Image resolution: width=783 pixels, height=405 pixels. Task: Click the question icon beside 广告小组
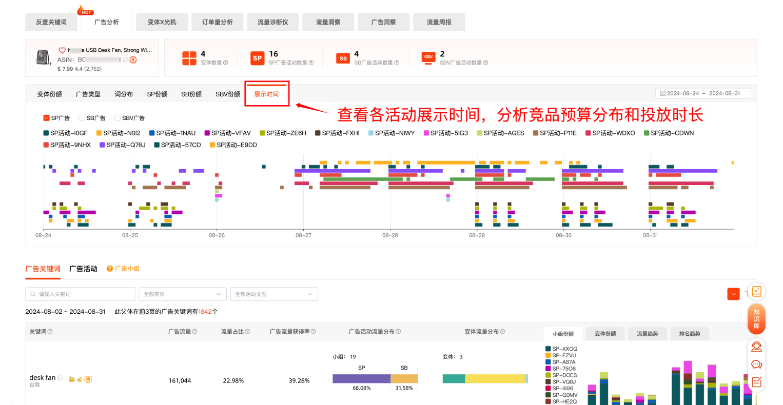(x=110, y=269)
